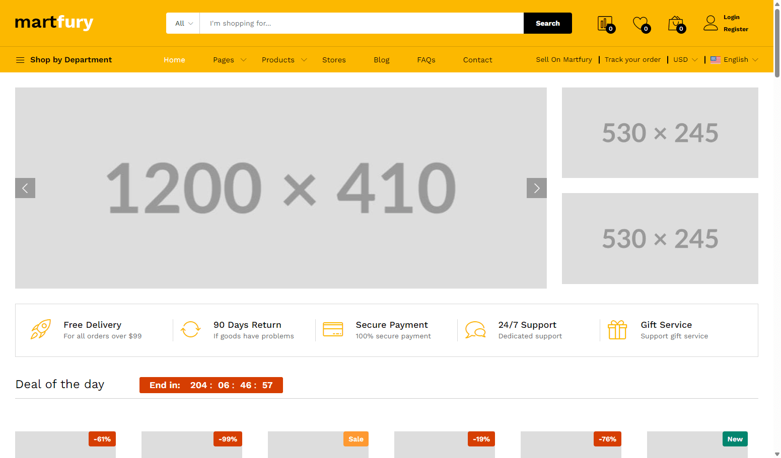
Task: Click the -61% discount badge
Action: coord(102,439)
